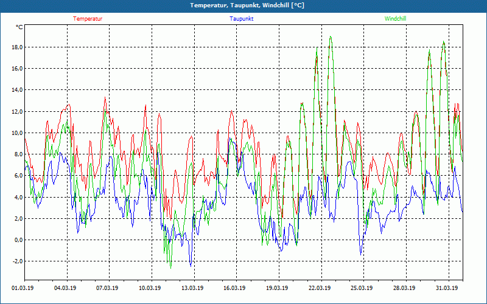Screen dimensions: 487x304
Task: Click the 0,0 y-axis value
Action: pyautogui.click(x=18, y=240)
